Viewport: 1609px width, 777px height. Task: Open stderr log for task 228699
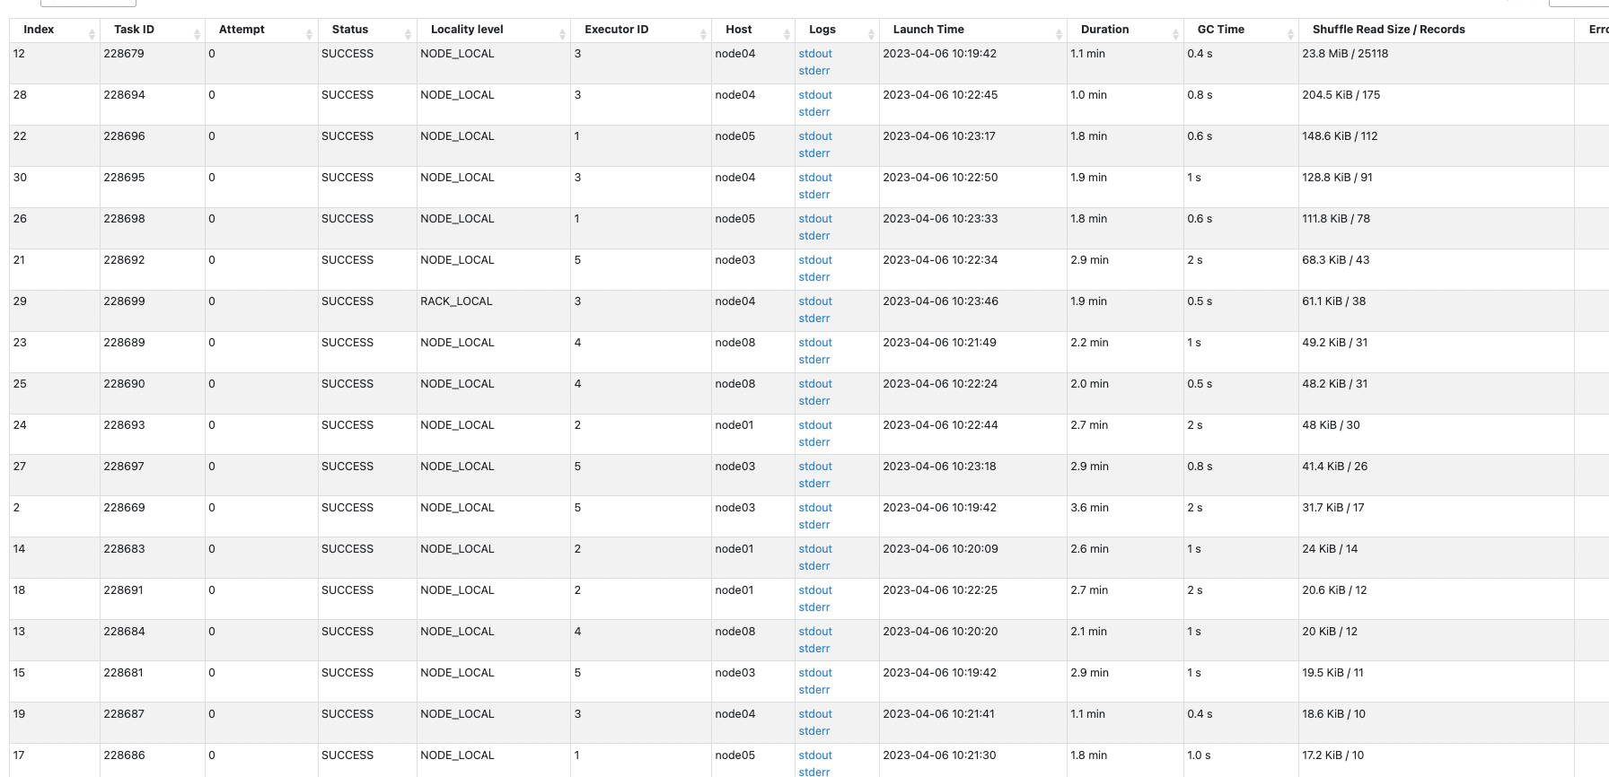[x=814, y=319]
